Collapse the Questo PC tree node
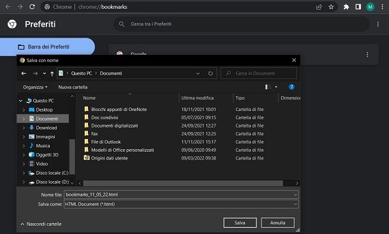 pyautogui.click(x=21, y=101)
